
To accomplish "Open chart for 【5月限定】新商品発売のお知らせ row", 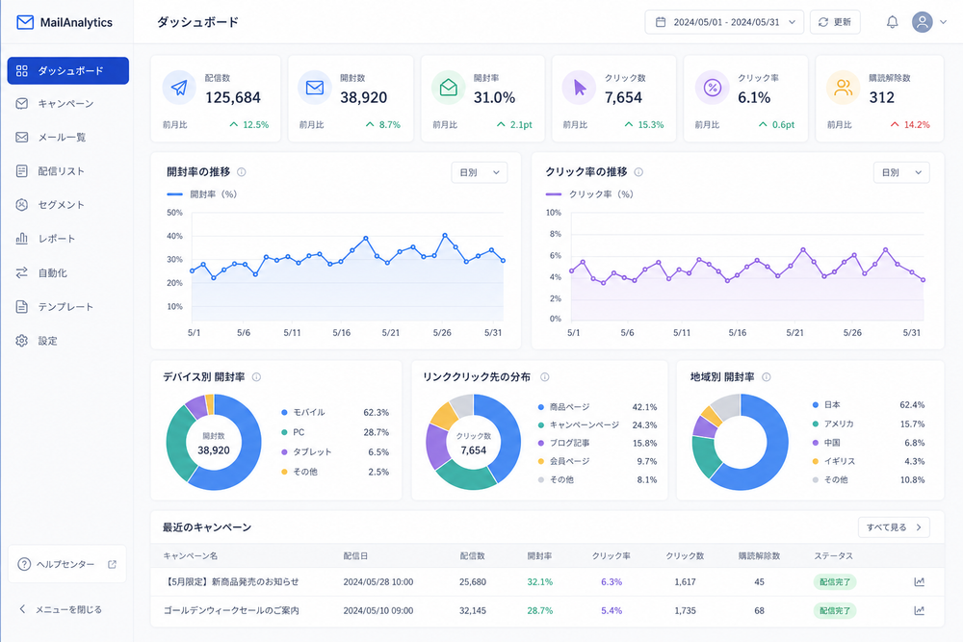I will click(x=920, y=582).
